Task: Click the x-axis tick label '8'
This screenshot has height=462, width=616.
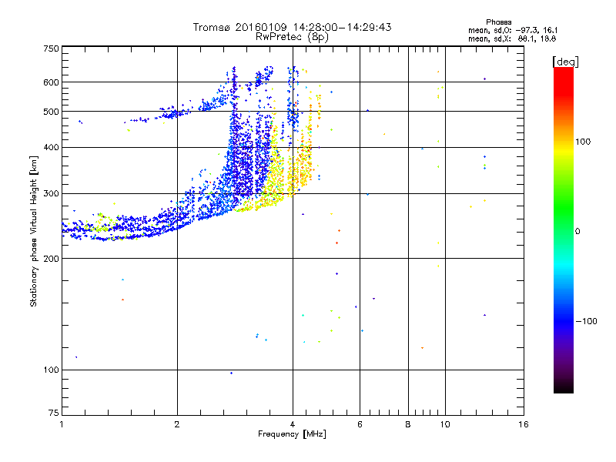Action: (x=408, y=424)
